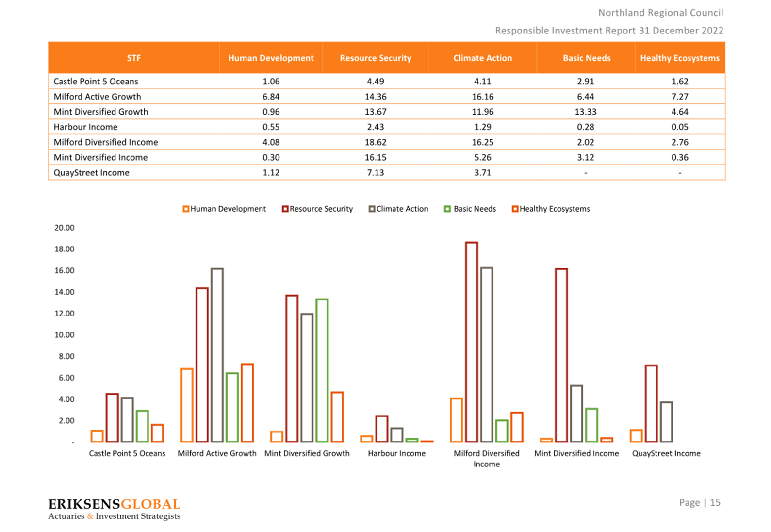Click the Eriksens Global logo
The height and width of the screenshot is (532, 771).
[115, 509]
